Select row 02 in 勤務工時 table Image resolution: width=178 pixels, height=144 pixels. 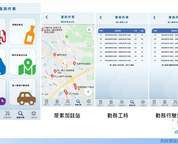coord(122,39)
